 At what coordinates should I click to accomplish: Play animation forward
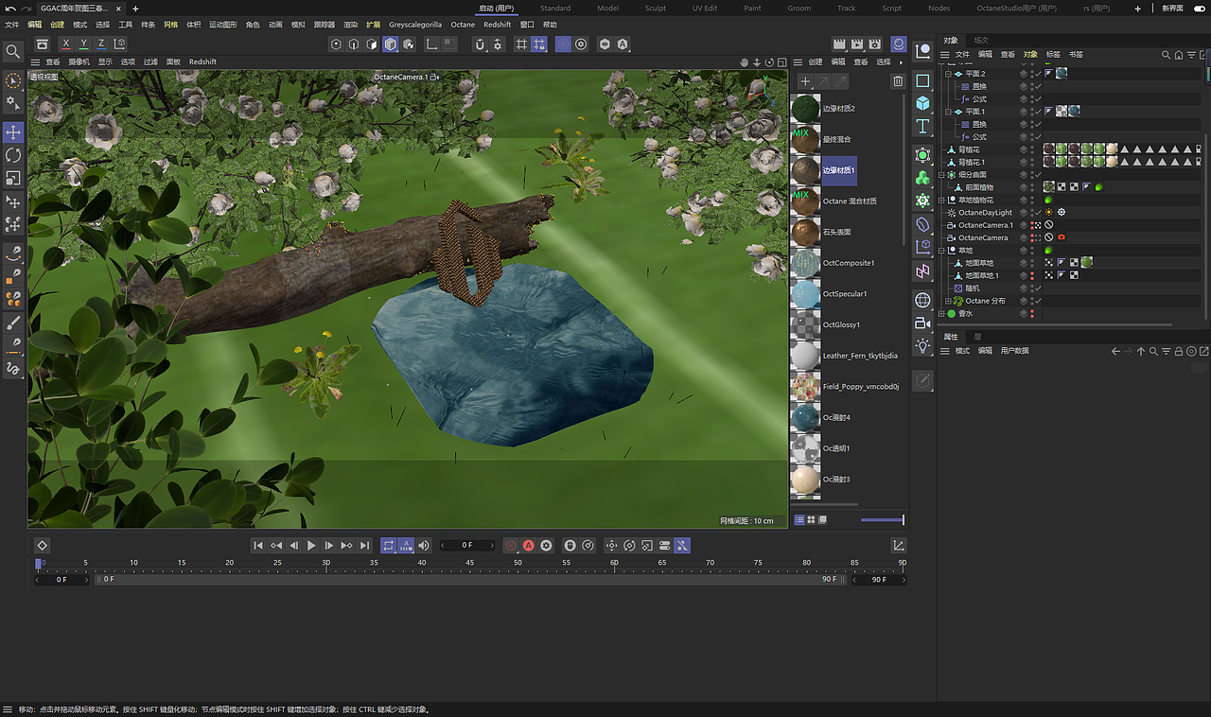[x=311, y=546]
